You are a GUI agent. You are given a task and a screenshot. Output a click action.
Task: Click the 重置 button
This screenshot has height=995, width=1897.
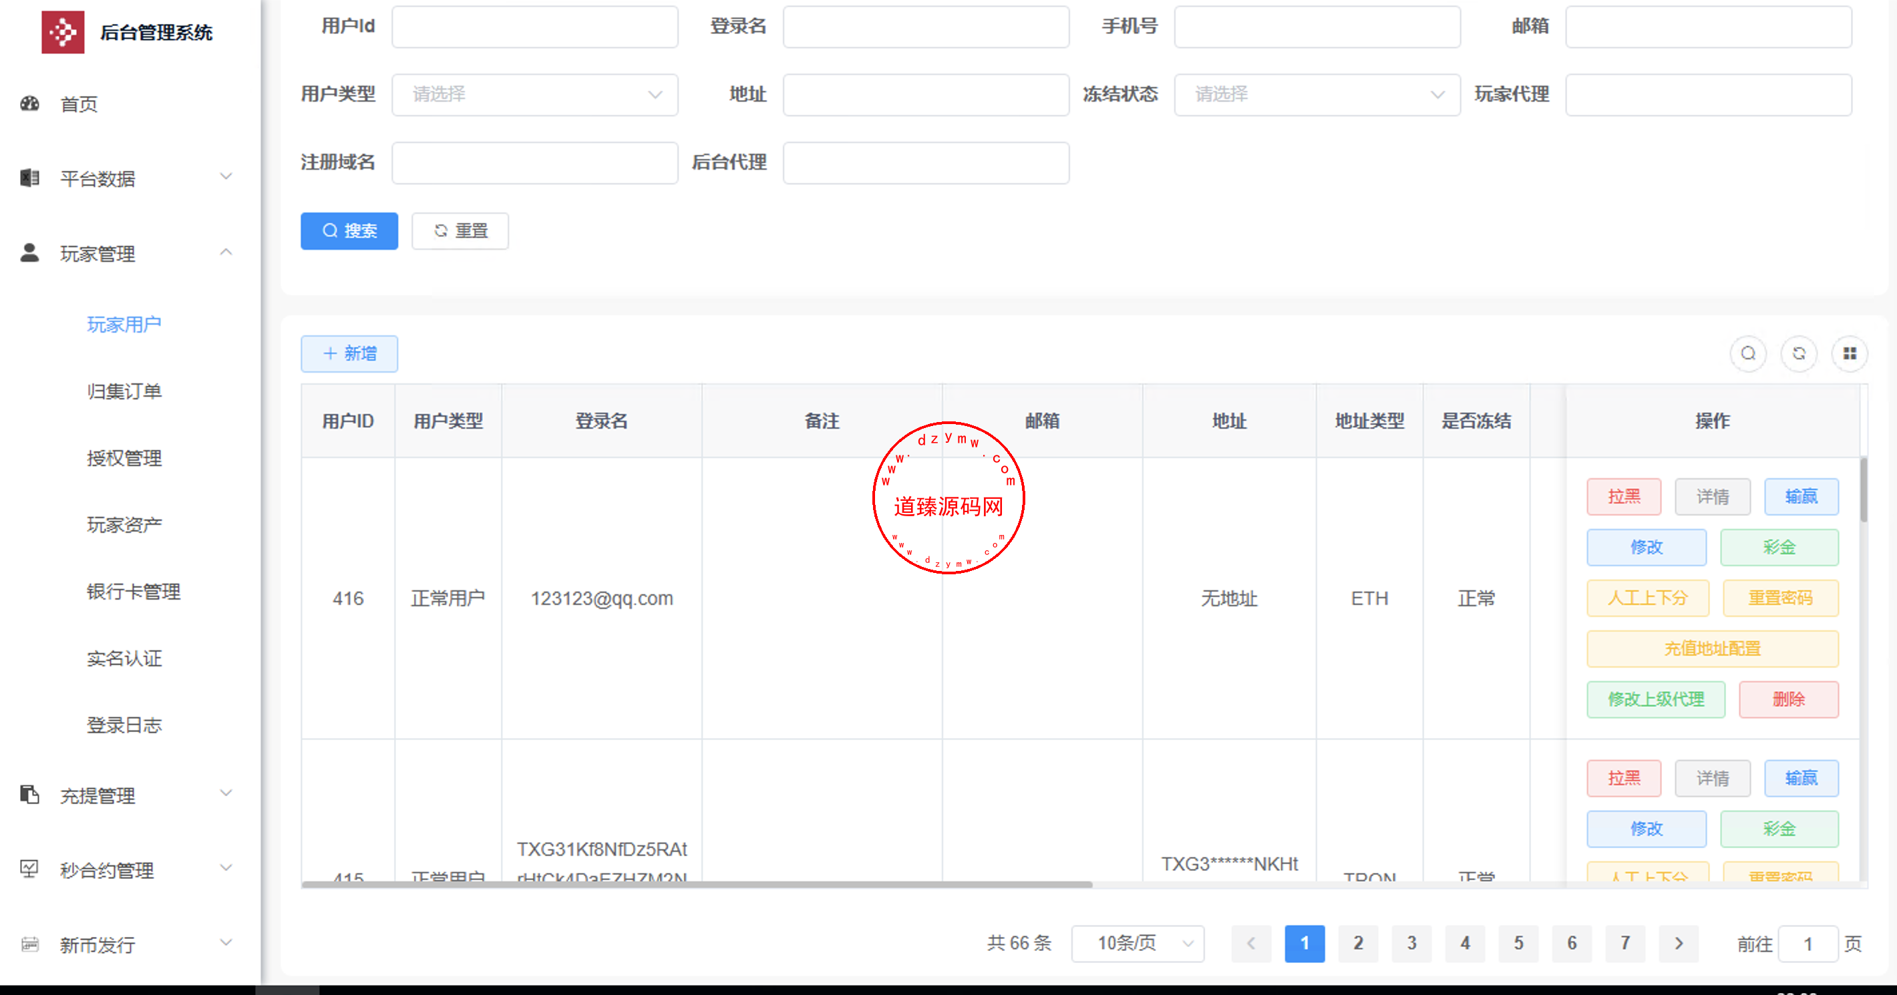460,231
